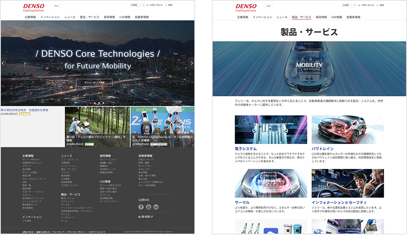Viewport: 407px width, 249px height.
Task: Open footer グローバルネットワーク link
Action: point(34,179)
